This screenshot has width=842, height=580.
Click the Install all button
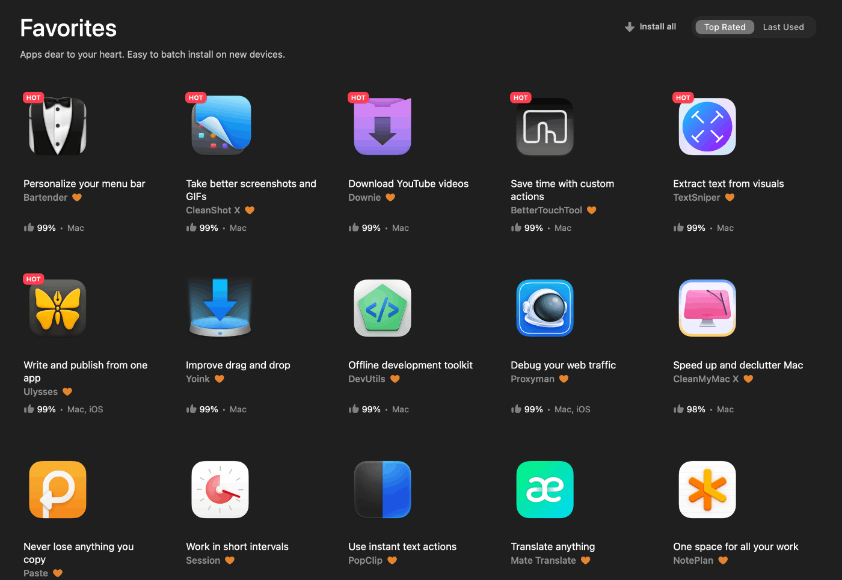click(650, 27)
